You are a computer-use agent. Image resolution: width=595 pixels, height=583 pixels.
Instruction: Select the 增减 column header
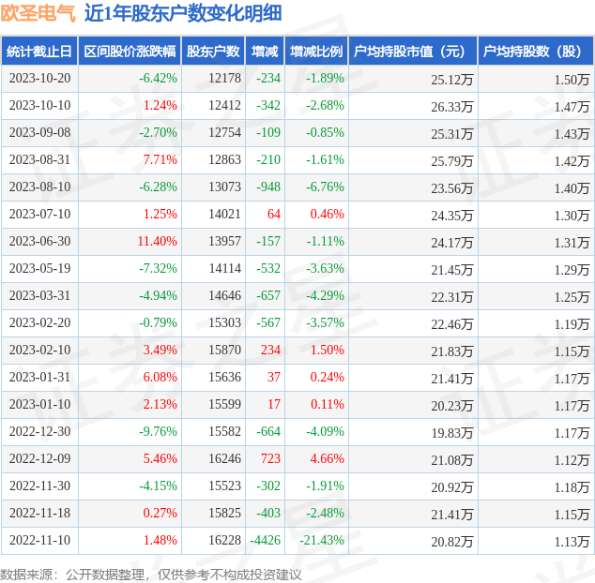tap(265, 52)
